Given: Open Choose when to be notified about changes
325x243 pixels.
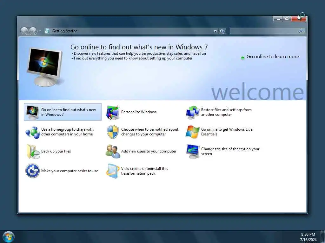Looking at the screenshot, I should 150,132.
